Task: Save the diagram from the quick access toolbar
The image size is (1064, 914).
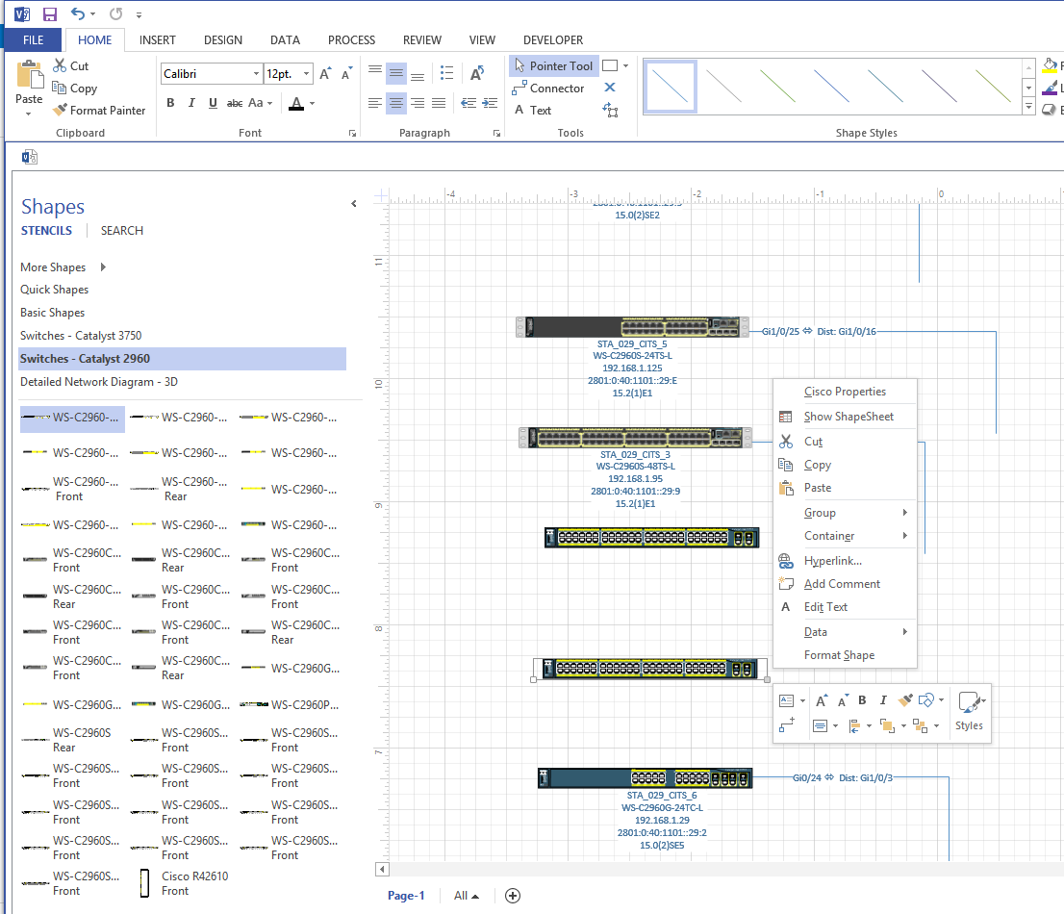Action: pos(49,14)
